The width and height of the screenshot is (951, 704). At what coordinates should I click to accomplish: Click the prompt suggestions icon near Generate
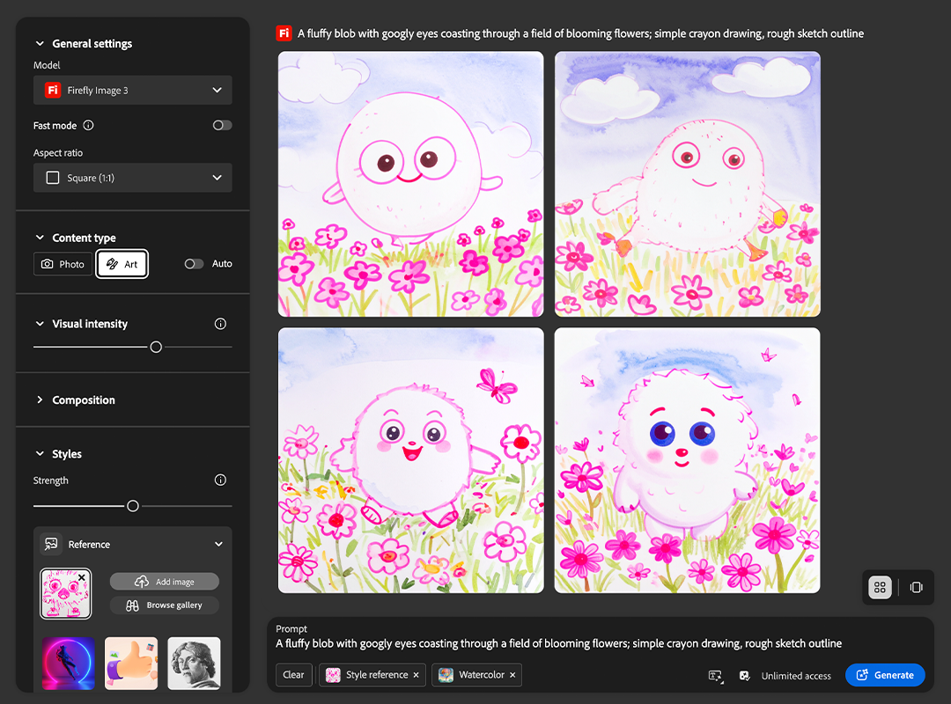coord(716,675)
